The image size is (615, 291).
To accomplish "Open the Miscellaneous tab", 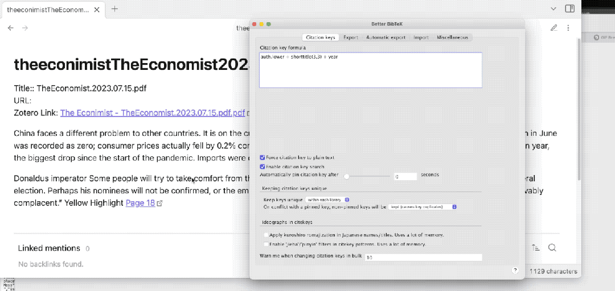I will (452, 37).
